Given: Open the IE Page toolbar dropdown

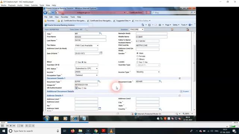Looking at the screenshot, I should pyautogui.click(x=168, y=25).
